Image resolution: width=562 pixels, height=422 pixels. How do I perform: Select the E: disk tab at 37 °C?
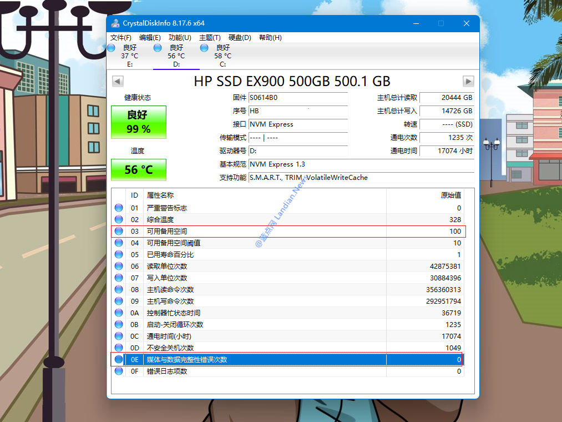click(129, 56)
